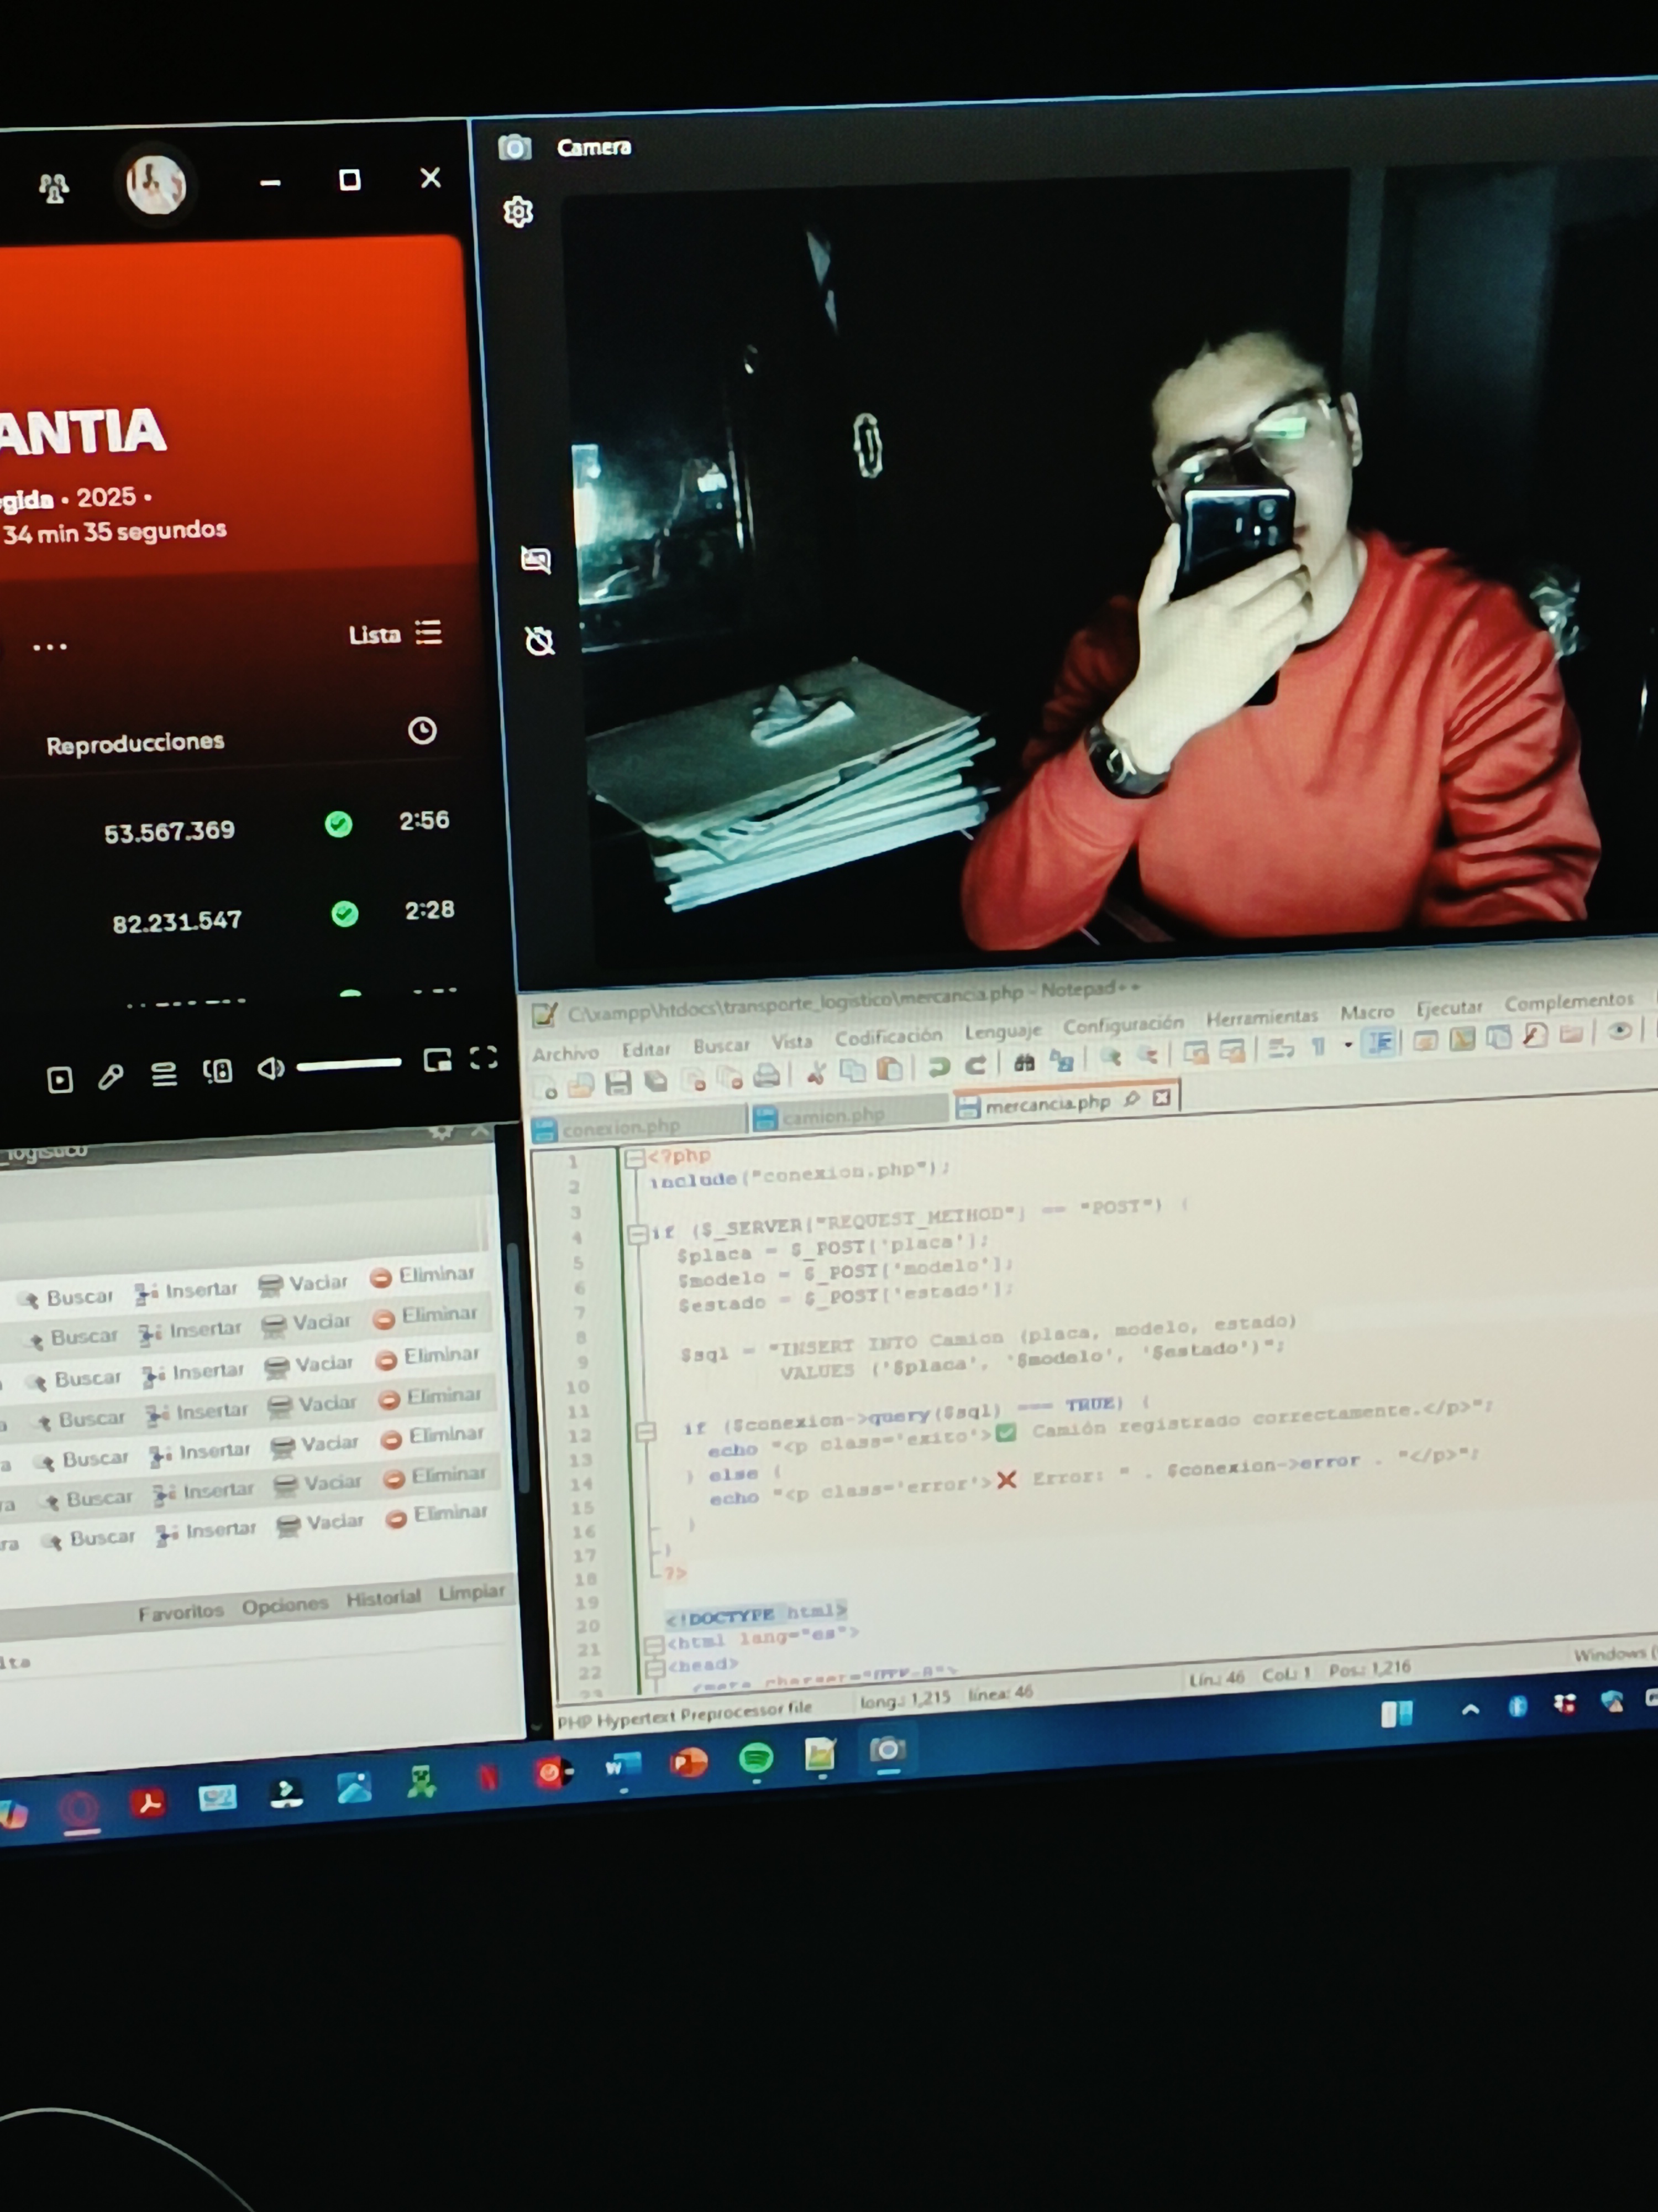Open PowerPoint from the taskbar
Viewport: 1658px width, 2212px height.
click(x=690, y=1763)
